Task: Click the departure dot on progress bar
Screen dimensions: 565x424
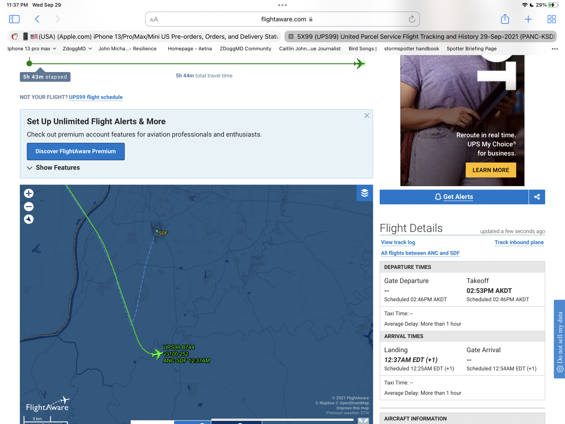Action: (x=29, y=63)
